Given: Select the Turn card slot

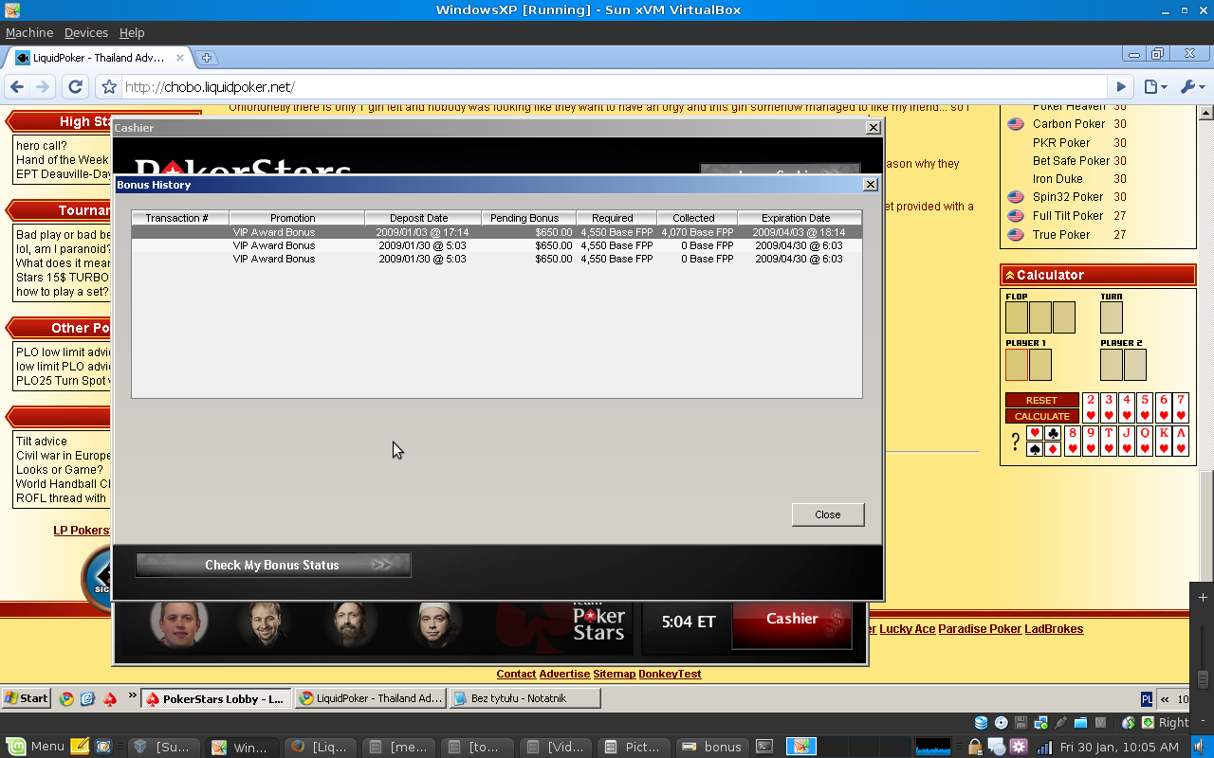Looking at the screenshot, I should click(x=1112, y=317).
